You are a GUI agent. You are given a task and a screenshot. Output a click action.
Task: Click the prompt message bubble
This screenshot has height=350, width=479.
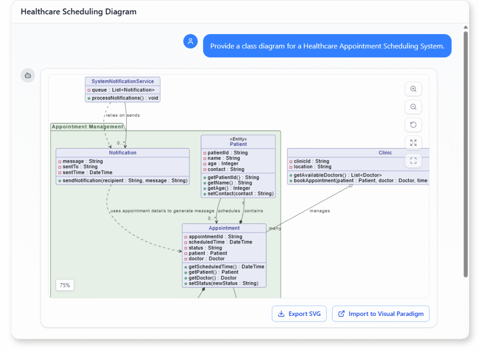[327, 46]
